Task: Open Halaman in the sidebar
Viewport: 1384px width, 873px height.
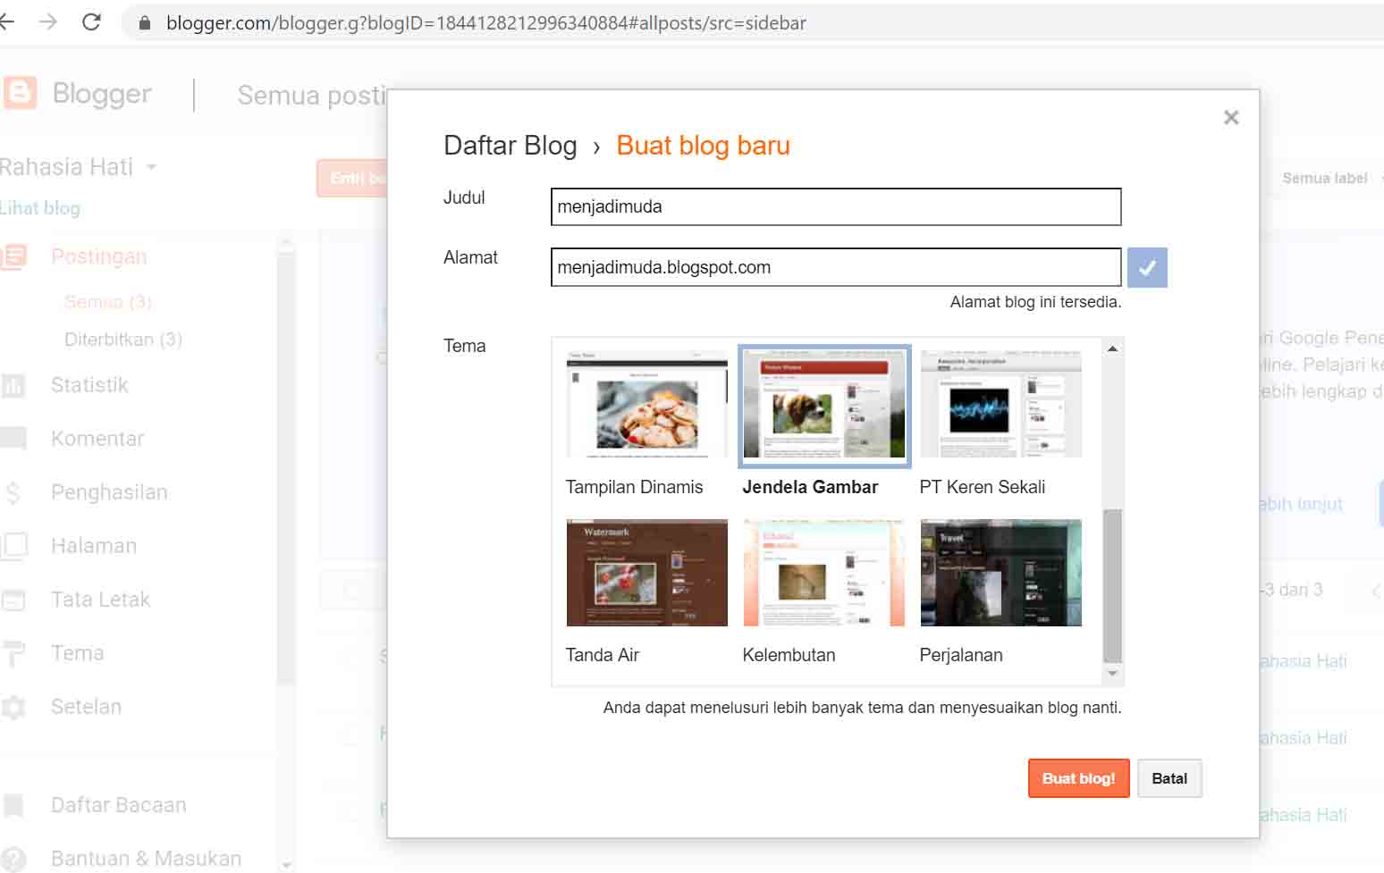Action: (94, 546)
